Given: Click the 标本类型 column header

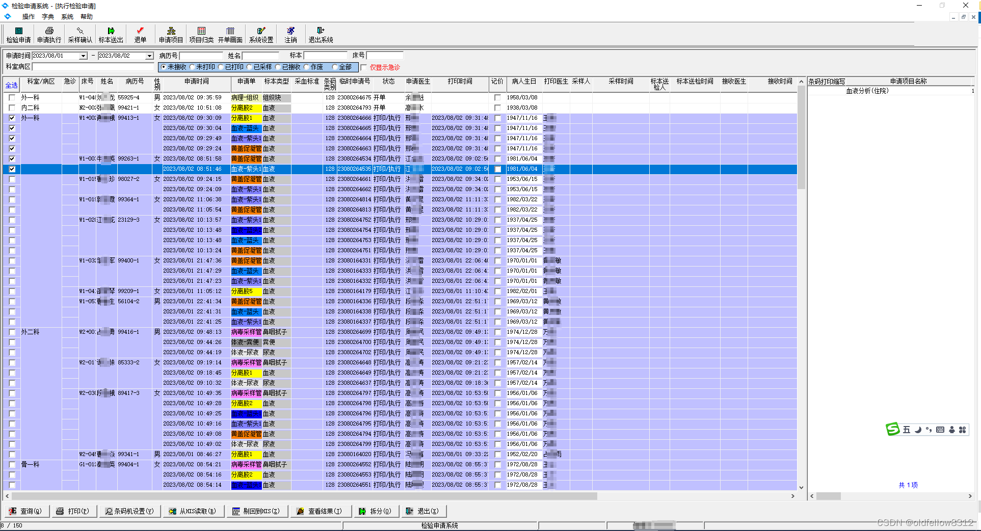Looking at the screenshot, I should (277, 82).
